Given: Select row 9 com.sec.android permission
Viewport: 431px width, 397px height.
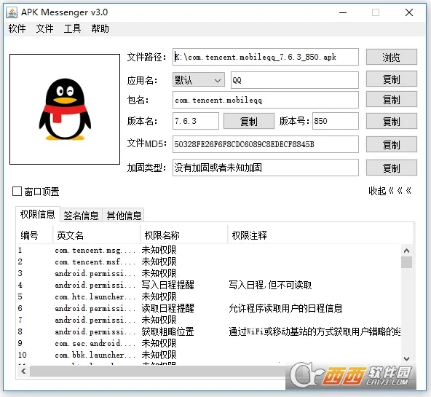Looking at the screenshot, I should 209,343.
